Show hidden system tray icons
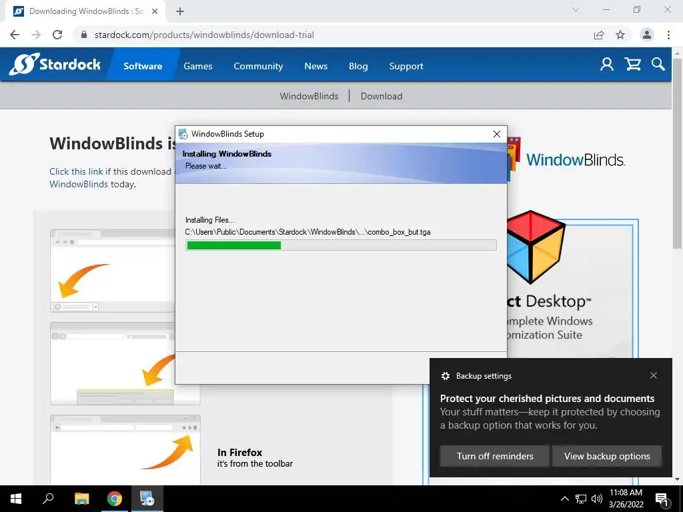683x512 pixels. coord(564,499)
